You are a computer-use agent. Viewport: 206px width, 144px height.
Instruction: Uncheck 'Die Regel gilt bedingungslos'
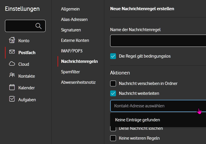pyautogui.click(x=113, y=56)
